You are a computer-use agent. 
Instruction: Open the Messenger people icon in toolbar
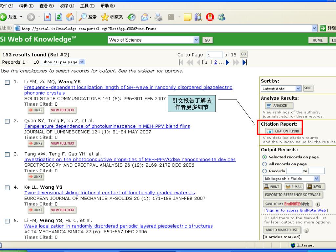tap(221, 17)
